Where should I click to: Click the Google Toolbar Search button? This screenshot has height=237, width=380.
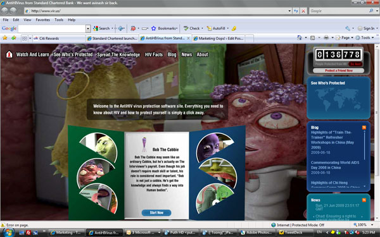click(x=101, y=28)
